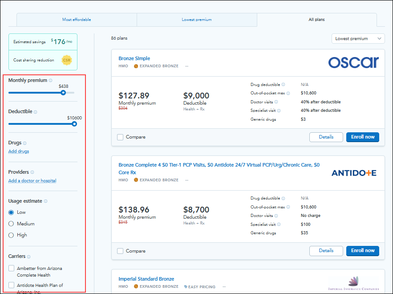The width and height of the screenshot is (393, 294).
Task: Open the Imperial Standard Bronze plan title link
Action: 146,279
